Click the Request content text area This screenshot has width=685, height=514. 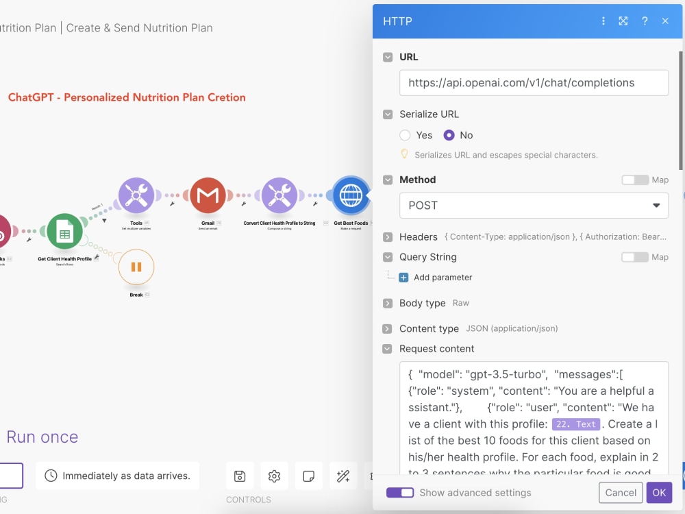point(534,418)
